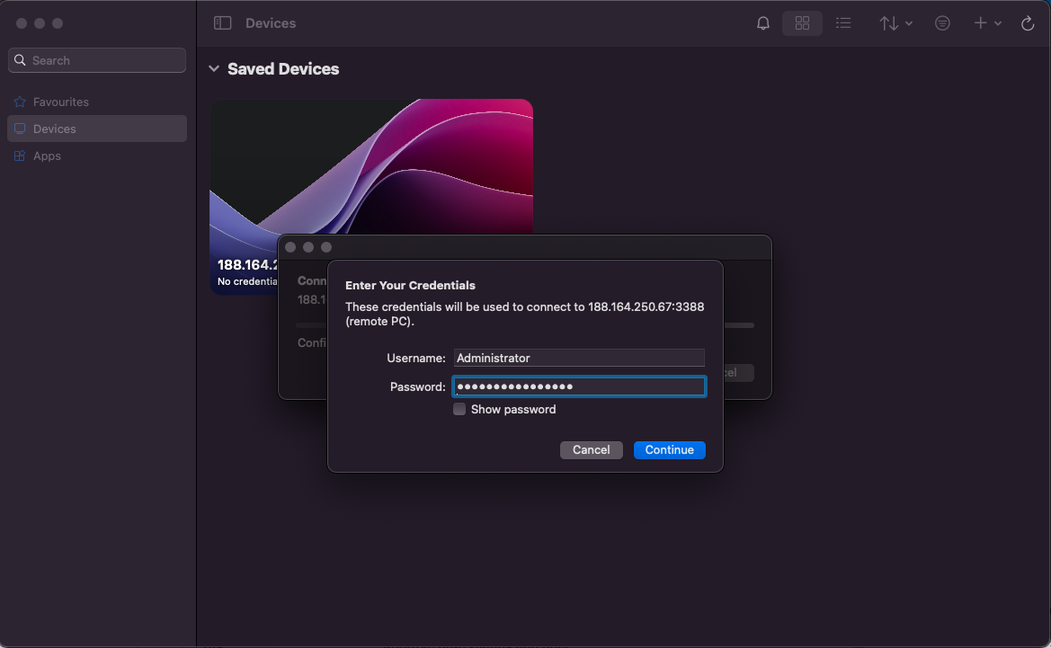Focus the Password input field

[579, 387]
